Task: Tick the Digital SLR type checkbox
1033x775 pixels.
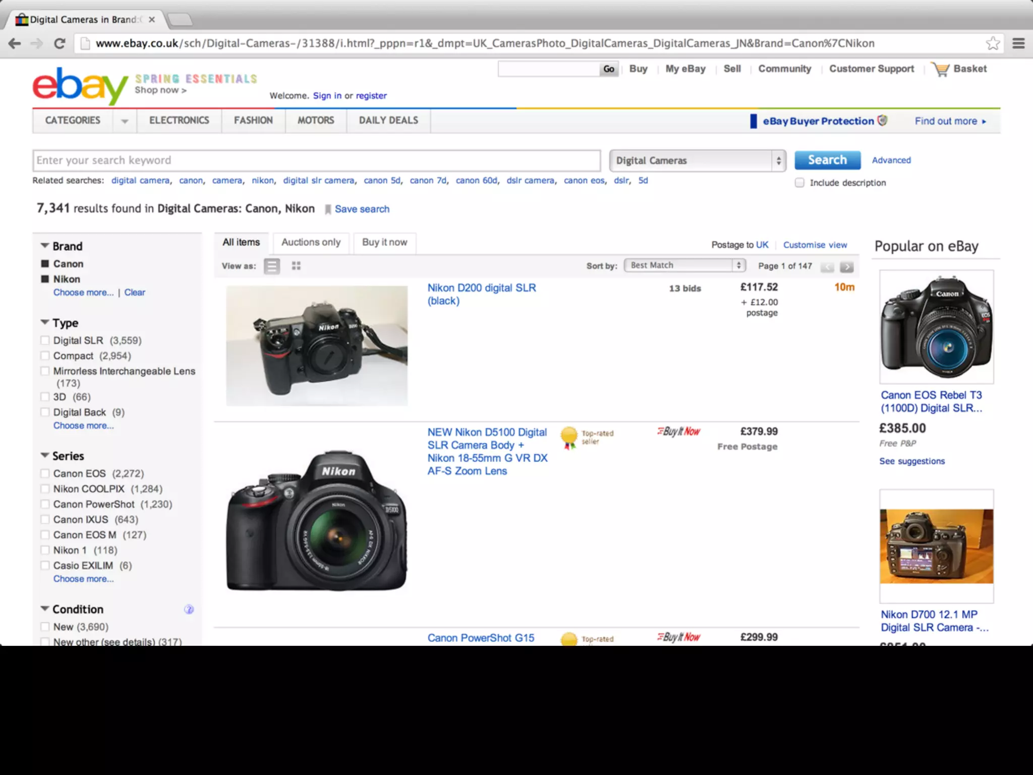Action: click(45, 341)
